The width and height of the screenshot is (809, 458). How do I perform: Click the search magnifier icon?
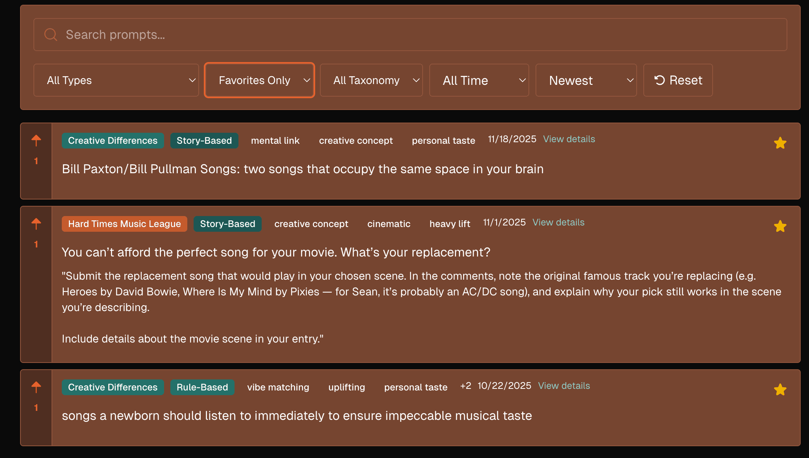point(50,34)
